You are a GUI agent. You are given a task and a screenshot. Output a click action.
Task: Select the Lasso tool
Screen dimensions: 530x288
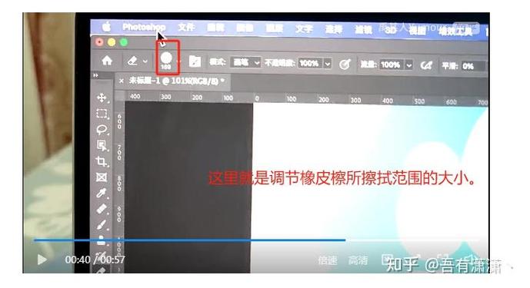coord(102,130)
